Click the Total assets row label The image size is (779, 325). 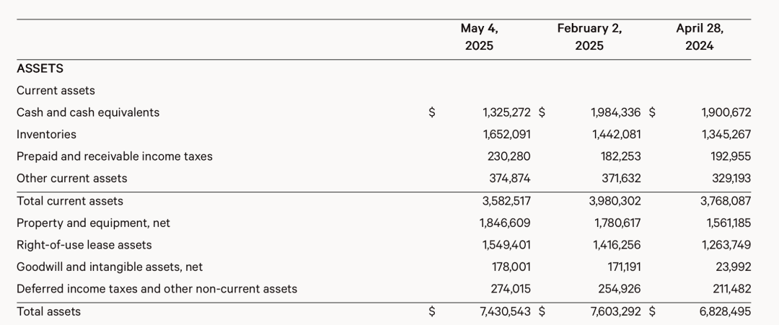pos(48,311)
